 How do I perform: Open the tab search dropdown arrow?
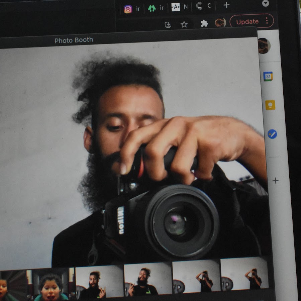[x=266, y=3]
